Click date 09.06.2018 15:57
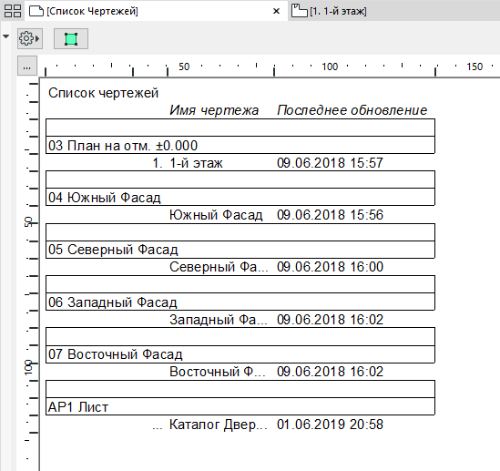Viewport: 500px width, 471px height. pyautogui.click(x=330, y=163)
